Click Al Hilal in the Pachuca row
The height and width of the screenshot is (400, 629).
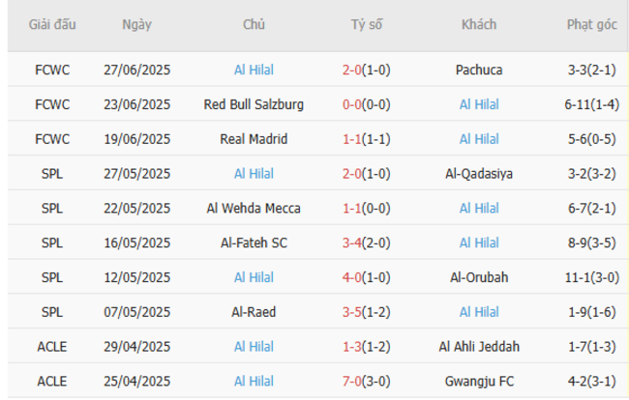pyautogui.click(x=254, y=70)
